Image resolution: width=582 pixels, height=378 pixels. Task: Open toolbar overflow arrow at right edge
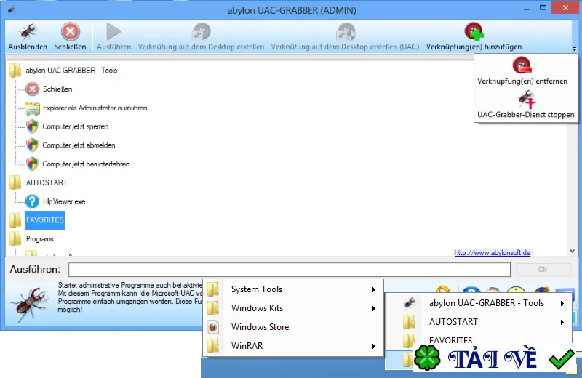point(575,49)
